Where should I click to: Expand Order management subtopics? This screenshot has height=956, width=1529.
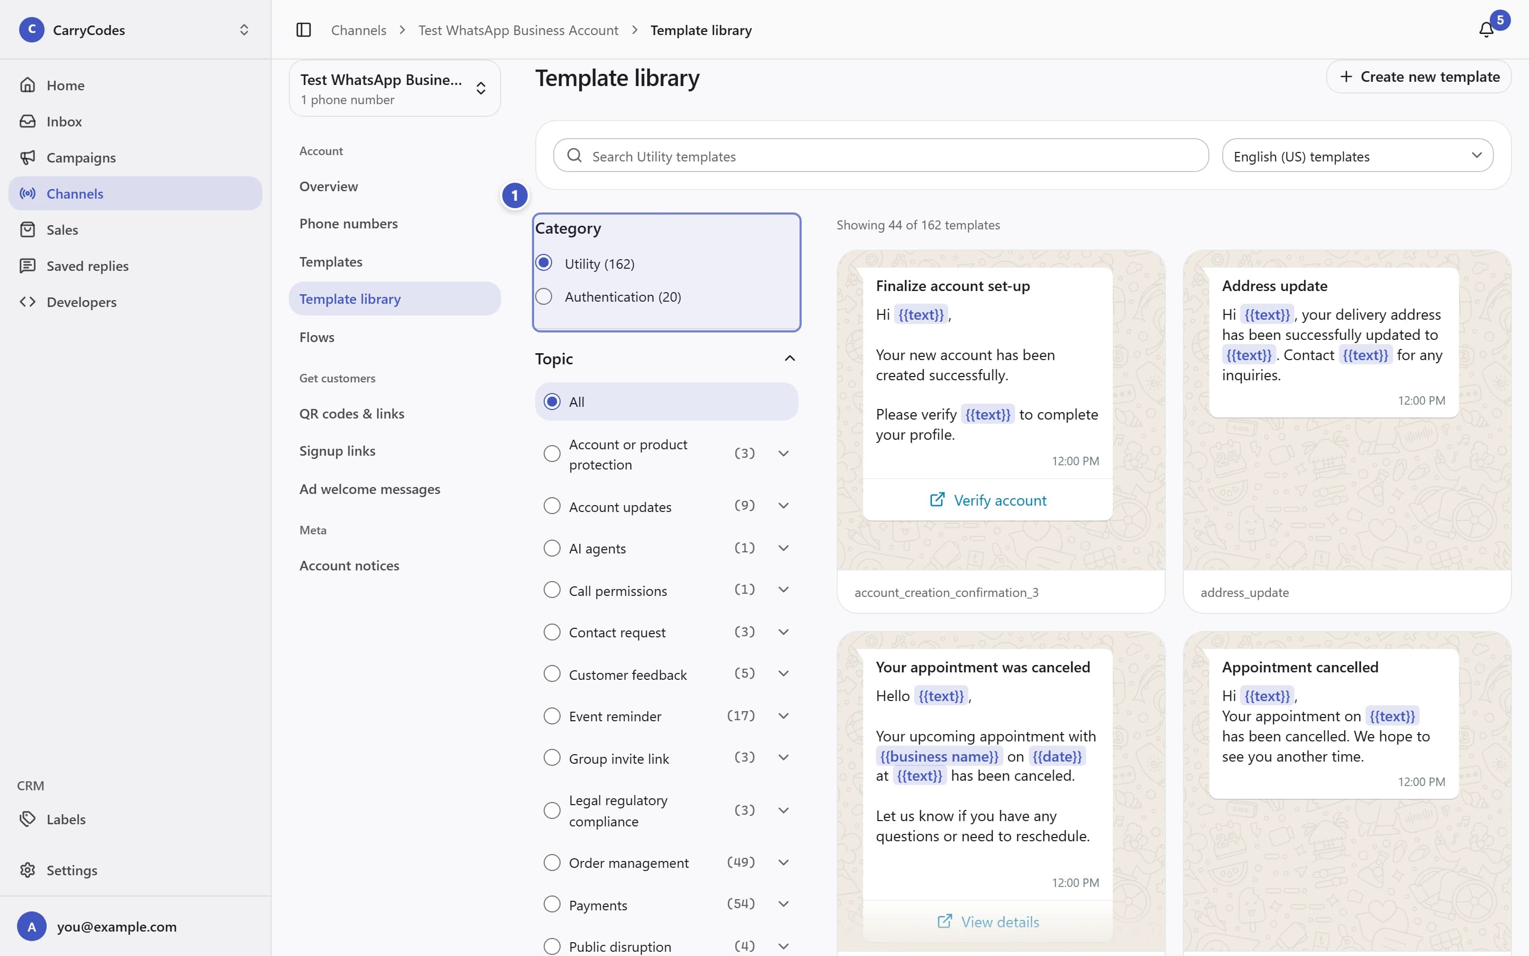coord(784,863)
